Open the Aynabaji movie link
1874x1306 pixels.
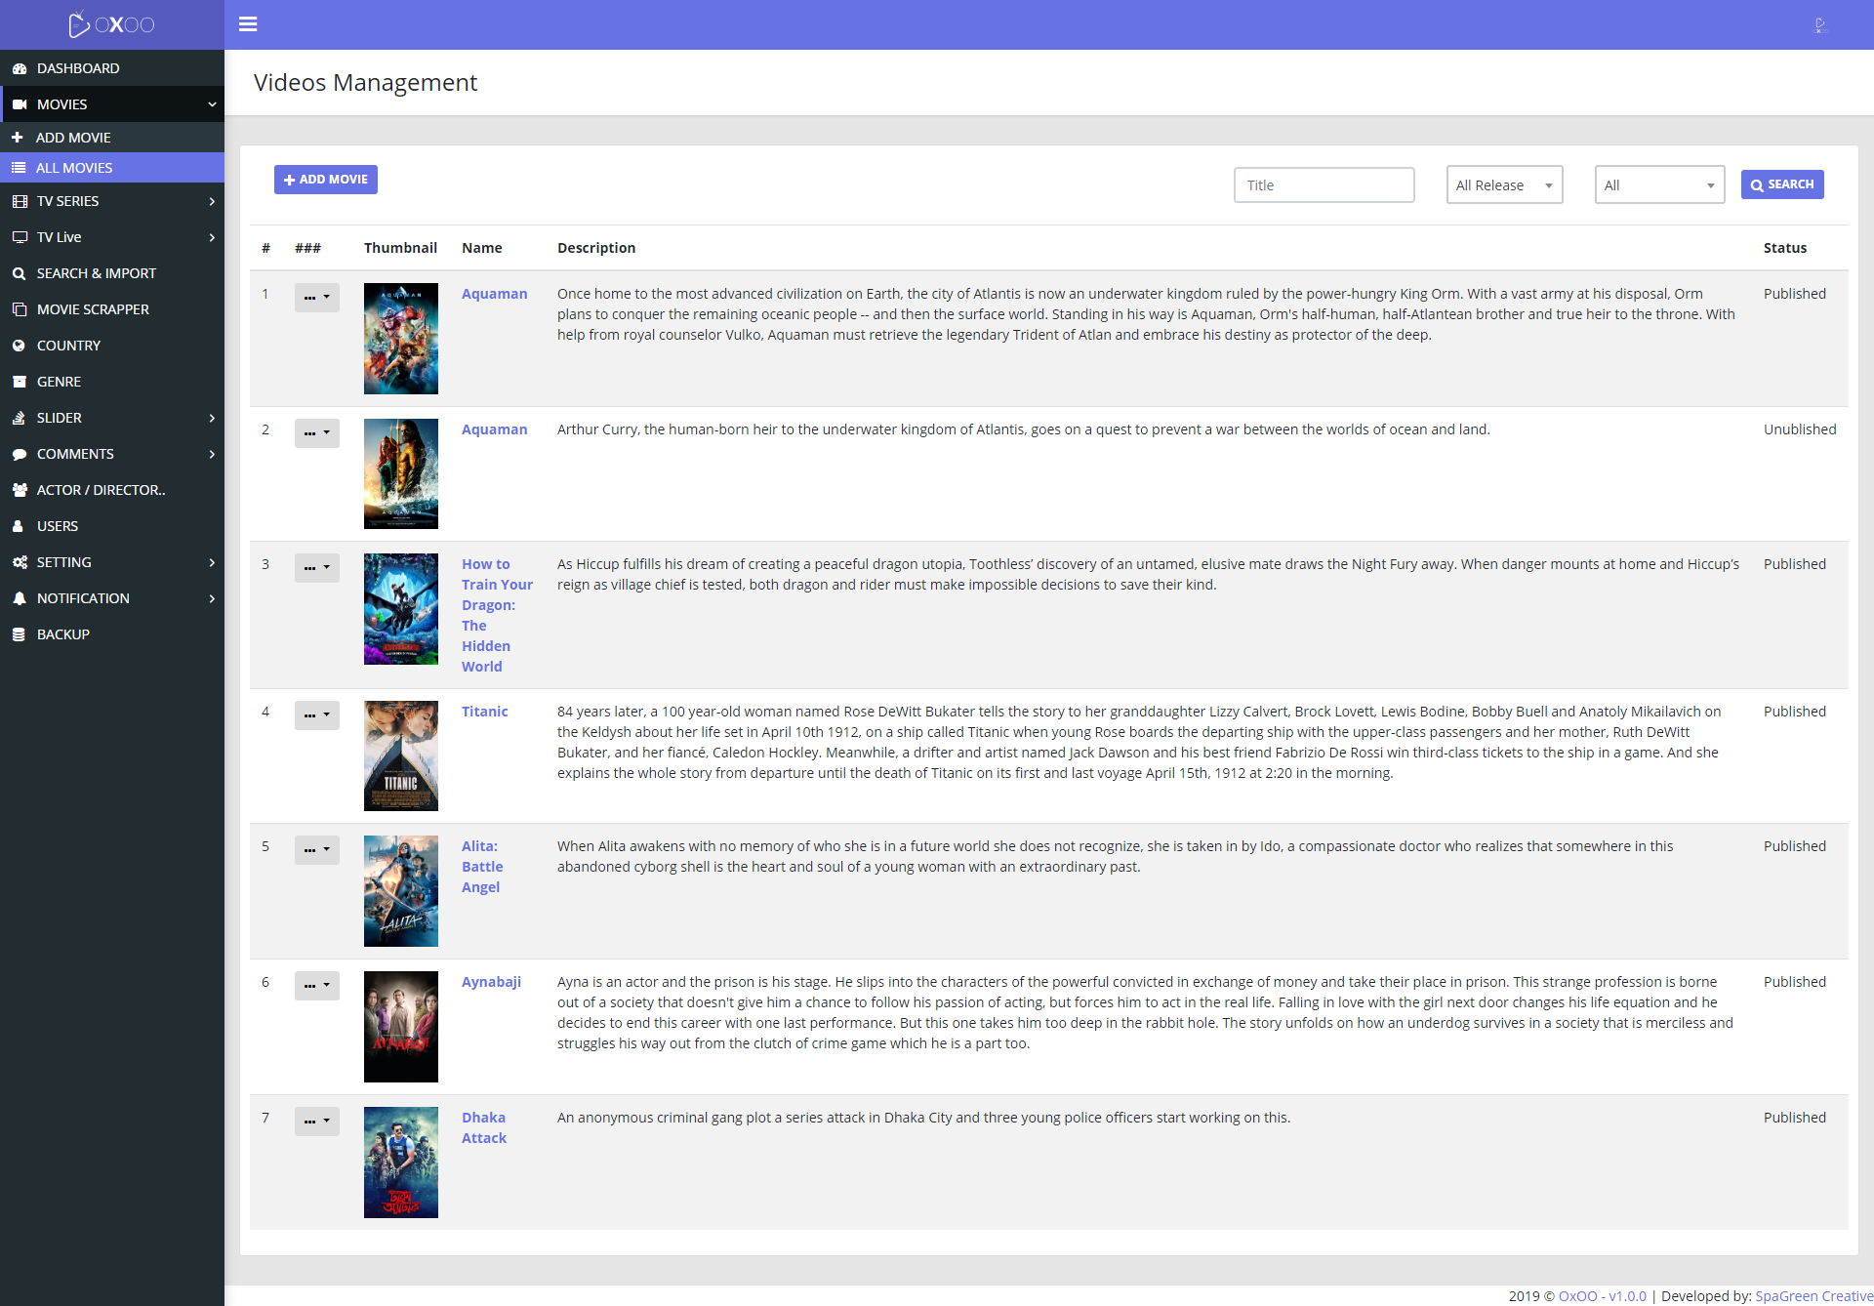pos(491,981)
